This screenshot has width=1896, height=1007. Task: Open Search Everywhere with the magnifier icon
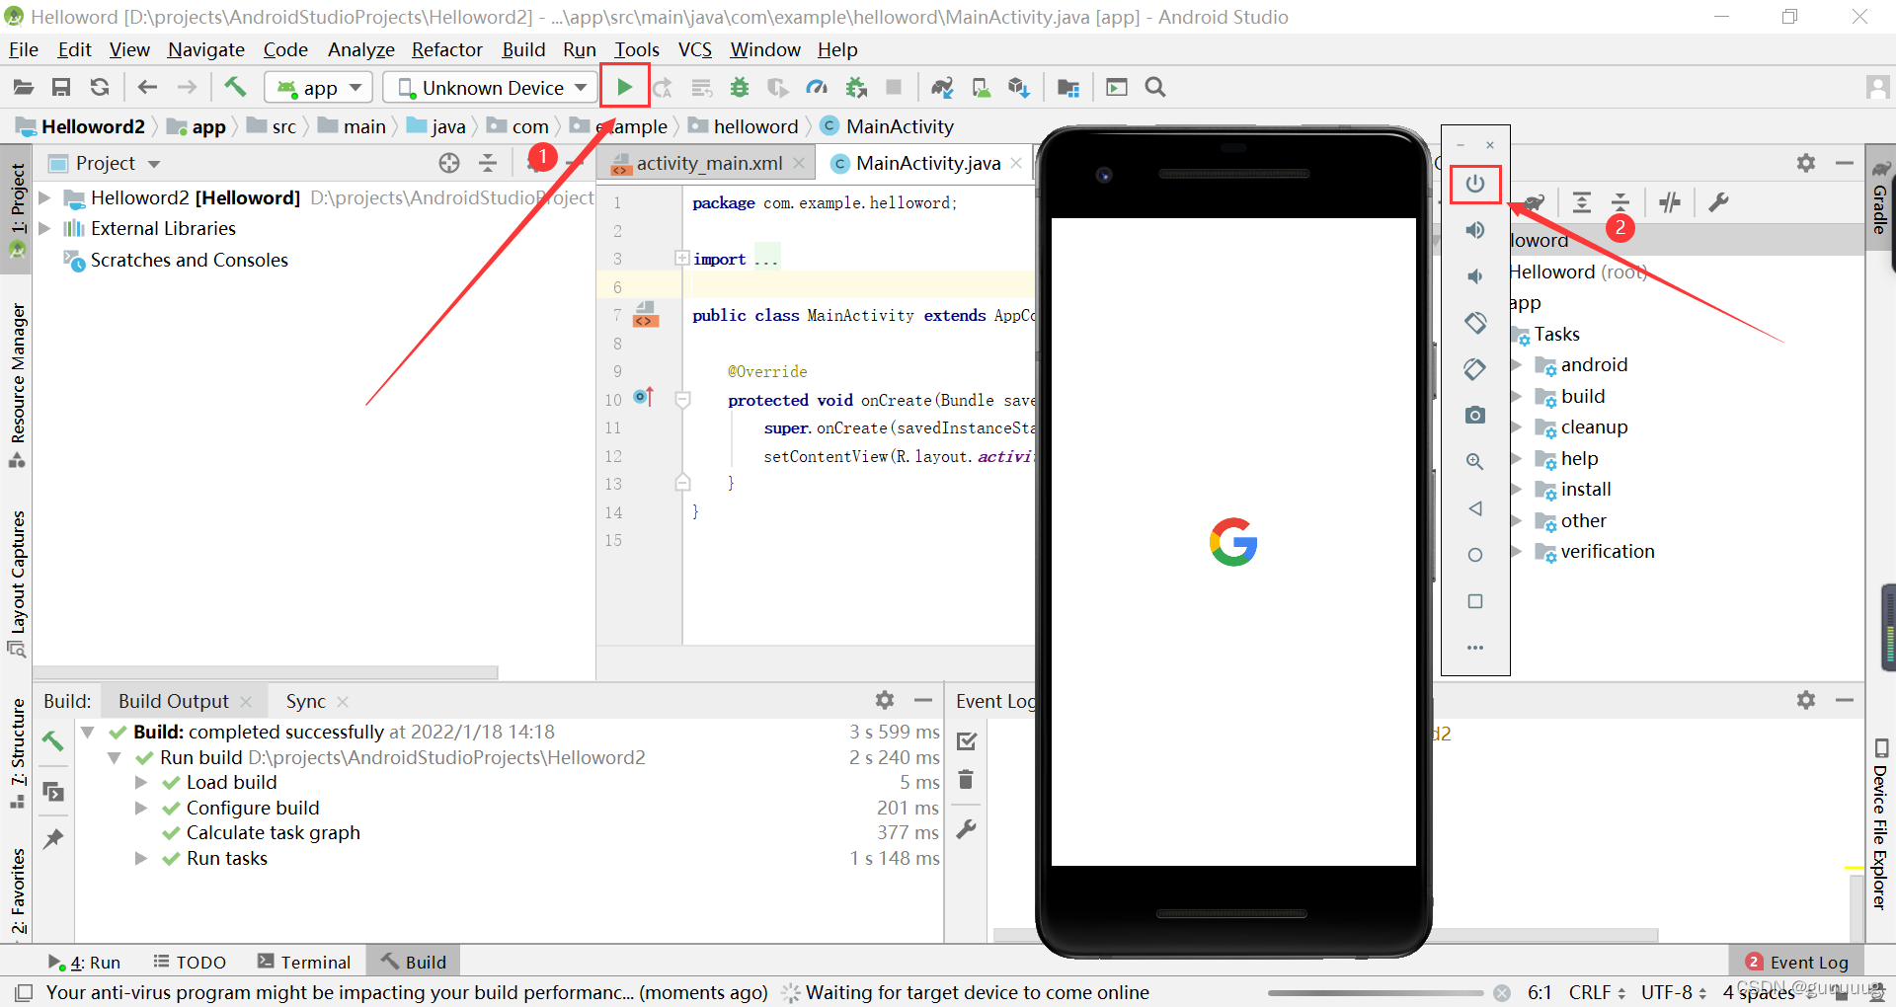click(x=1154, y=87)
